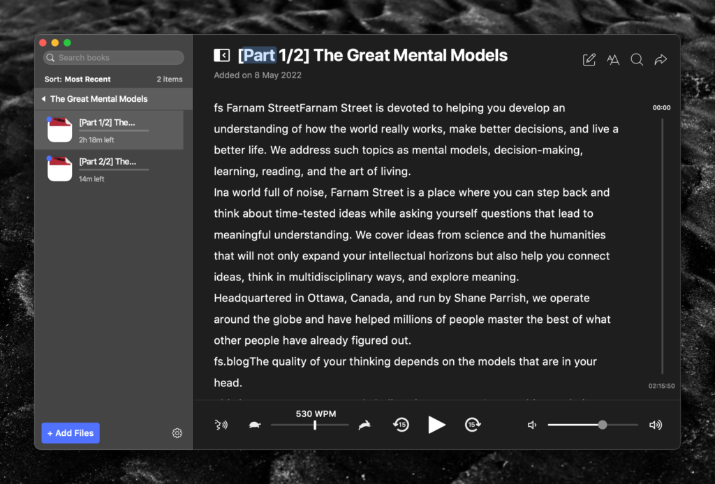This screenshot has width=715, height=484.
Task: Start playback with the Play button
Action: [x=436, y=425]
